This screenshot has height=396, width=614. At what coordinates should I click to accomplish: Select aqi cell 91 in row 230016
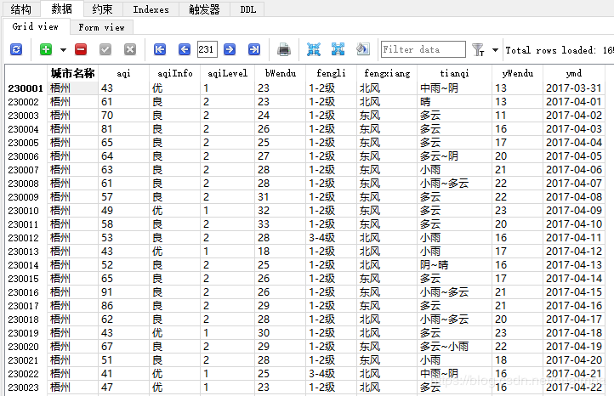pyautogui.click(x=124, y=292)
